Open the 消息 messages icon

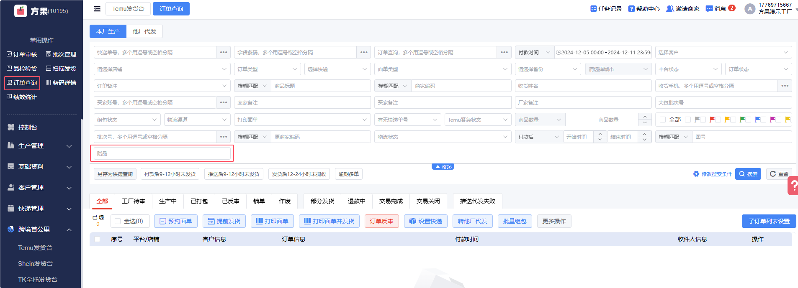[709, 9]
